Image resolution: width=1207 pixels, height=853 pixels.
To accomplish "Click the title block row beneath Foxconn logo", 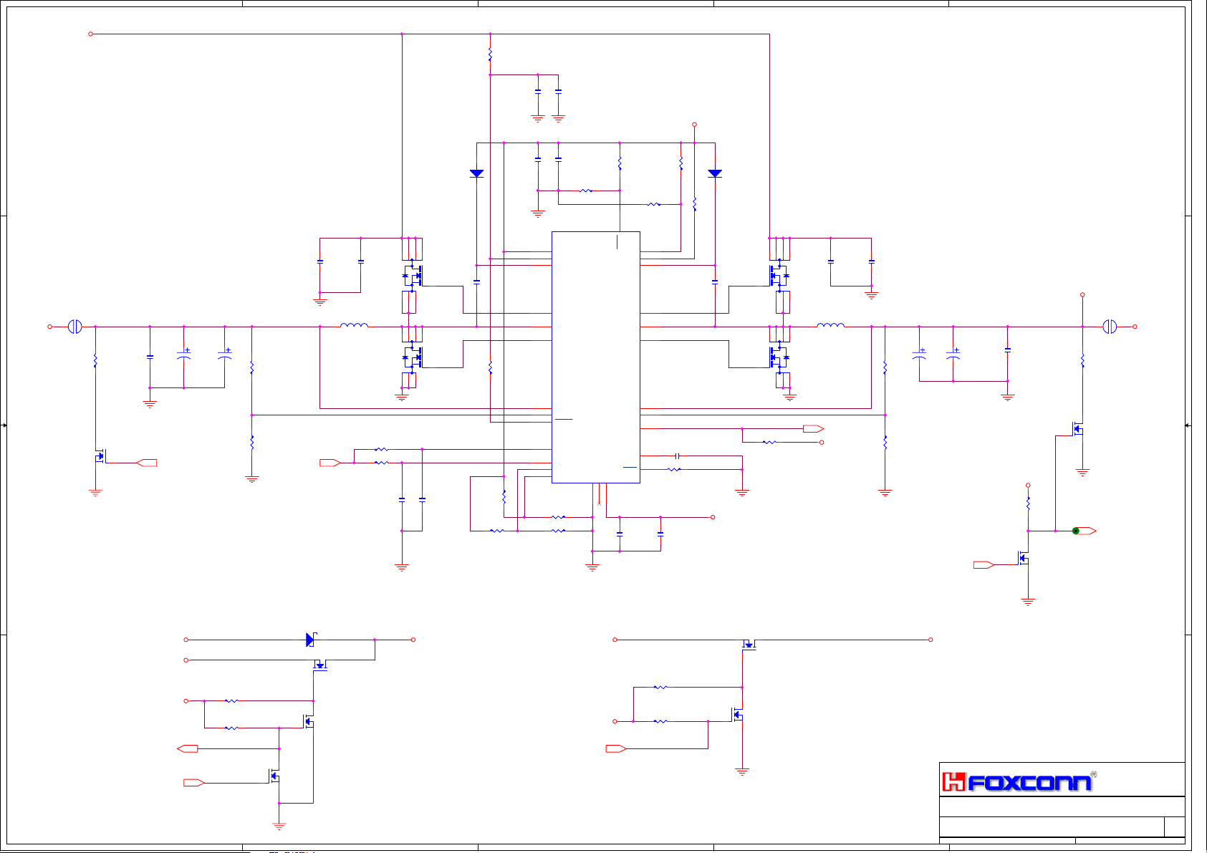I will (1061, 806).
